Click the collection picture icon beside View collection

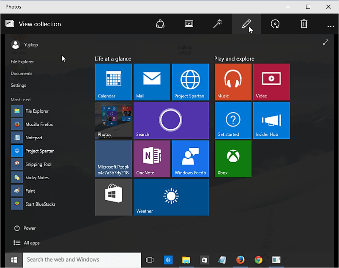point(10,23)
